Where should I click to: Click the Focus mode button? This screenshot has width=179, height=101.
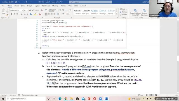(x=140, y=95)
